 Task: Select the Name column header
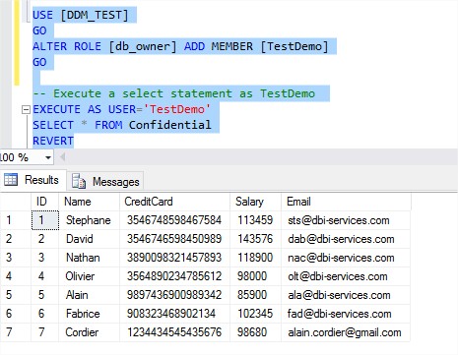pyautogui.click(x=89, y=202)
